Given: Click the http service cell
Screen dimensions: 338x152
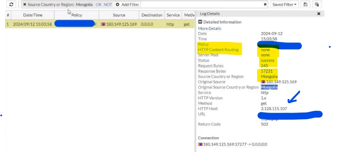Looking at the screenshot, I should pyautogui.click(x=170, y=24).
